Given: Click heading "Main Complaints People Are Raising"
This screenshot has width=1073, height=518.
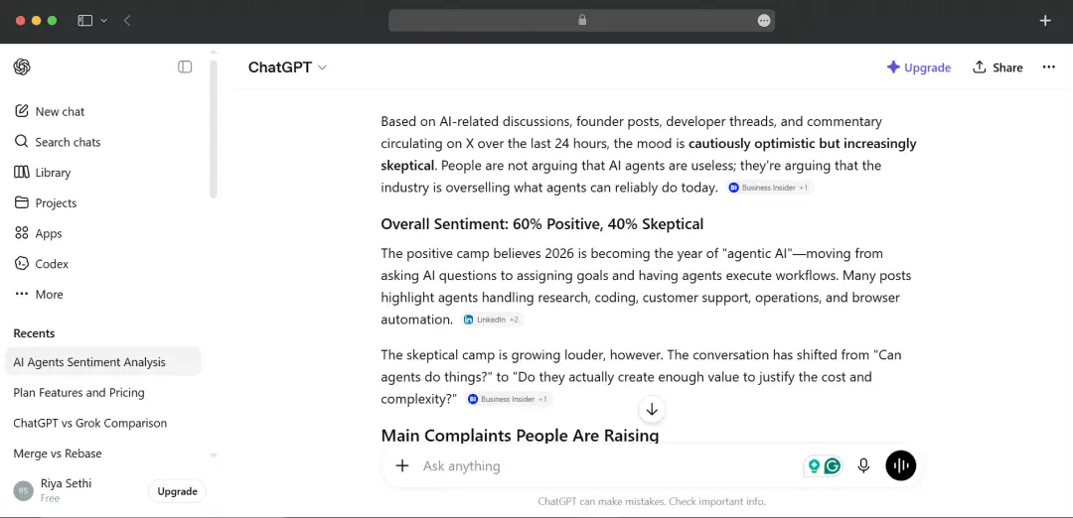Looking at the screenshot, I should click(520, 435).
